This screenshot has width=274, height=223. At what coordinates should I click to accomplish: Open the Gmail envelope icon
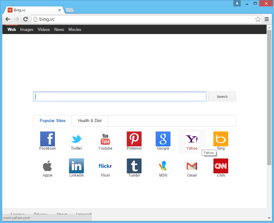coord(192,166)
